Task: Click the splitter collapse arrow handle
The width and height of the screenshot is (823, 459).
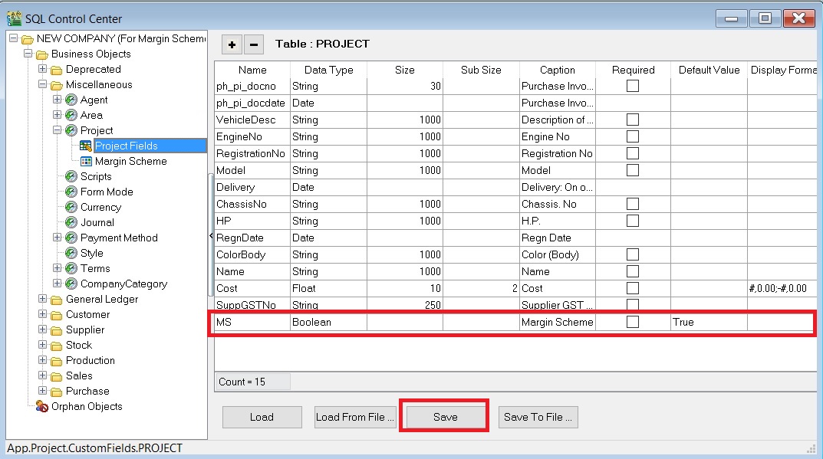Action: [x=211, y=236]
